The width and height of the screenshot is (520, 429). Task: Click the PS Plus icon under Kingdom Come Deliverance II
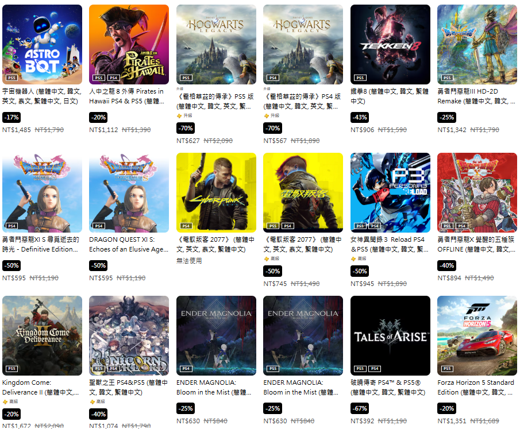pos(5,401)
